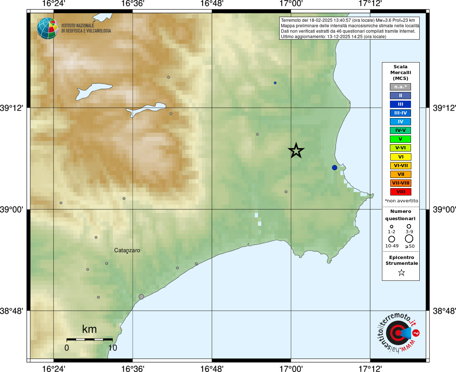Click the Catanzaro city label
The image size is (456, 372).
[127, 250]
